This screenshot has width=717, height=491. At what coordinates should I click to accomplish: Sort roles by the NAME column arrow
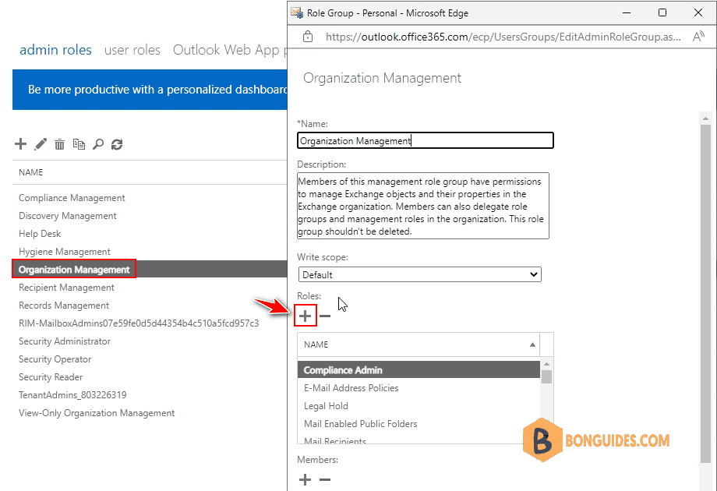pos(533,344)
